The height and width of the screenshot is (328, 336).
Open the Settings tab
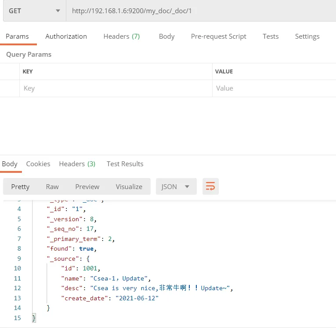tap(307, 36)
